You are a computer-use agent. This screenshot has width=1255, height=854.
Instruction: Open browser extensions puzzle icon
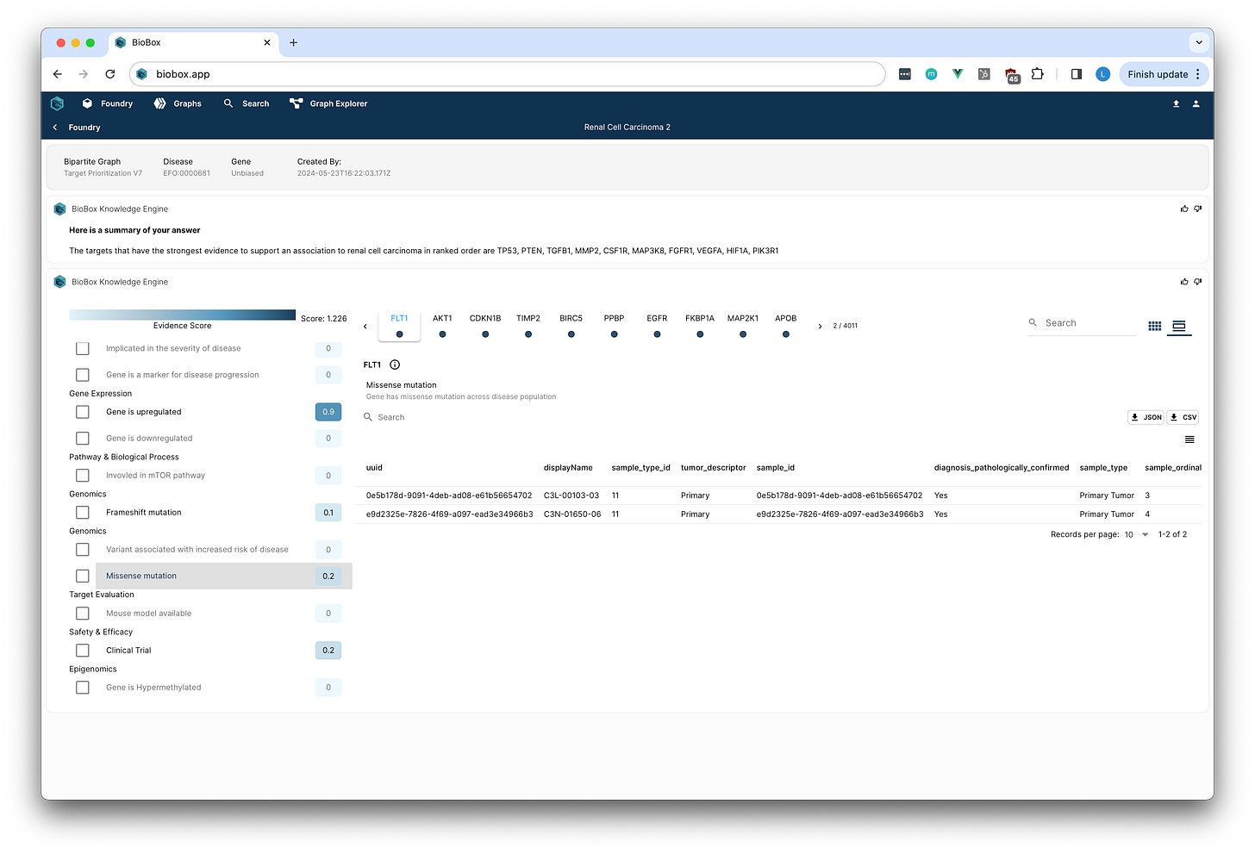pos(1037,74)
